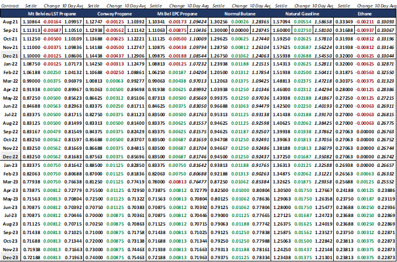Select Sep-21 Normal Butane change 0.00000

pos(240,30)
